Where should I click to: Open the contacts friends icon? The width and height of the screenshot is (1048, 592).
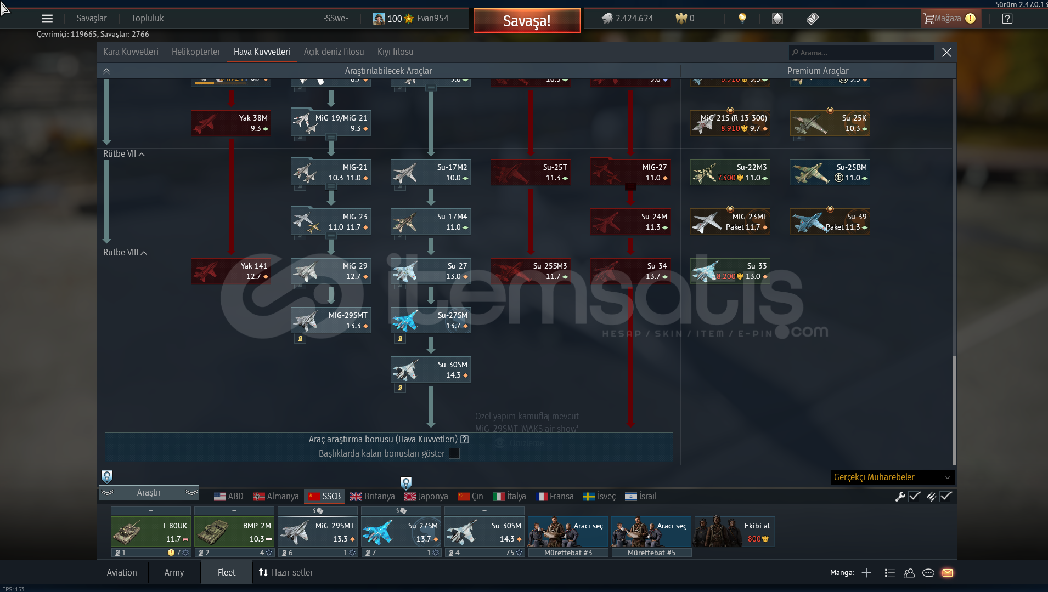pyautogui.click(x=909, y=573)
